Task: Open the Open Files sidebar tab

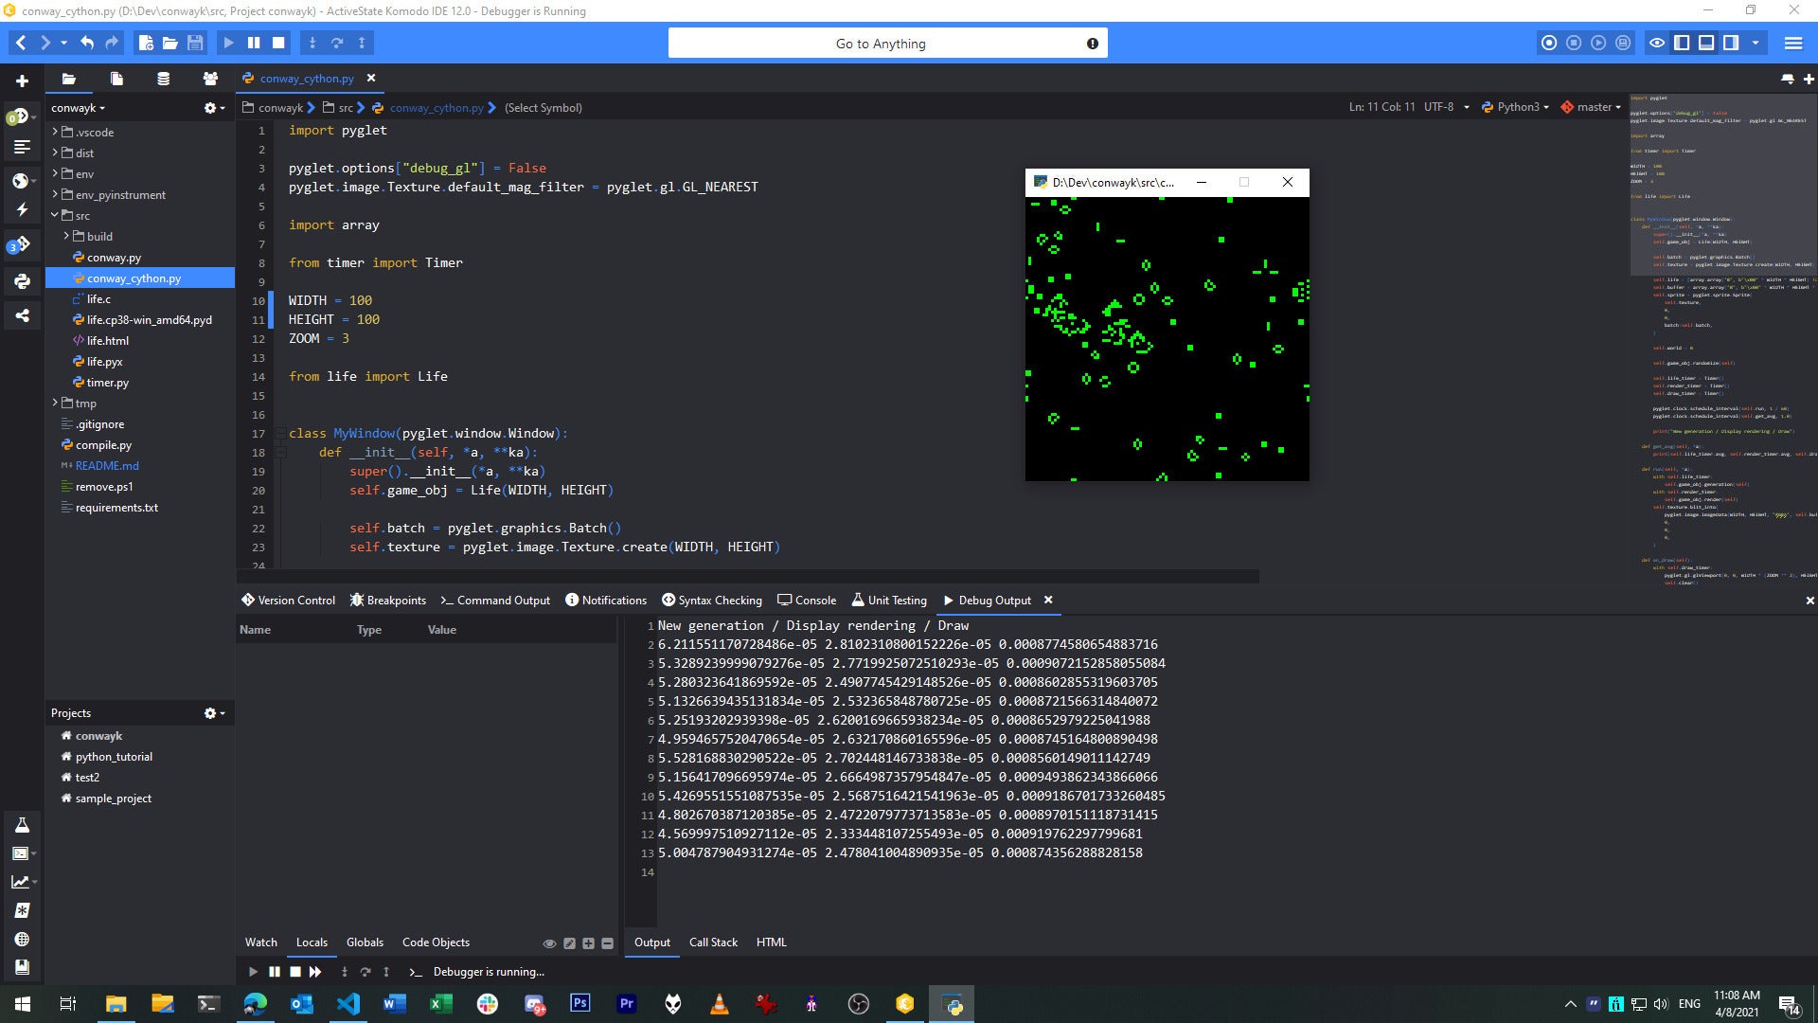Action: click(x=116, y=79)
